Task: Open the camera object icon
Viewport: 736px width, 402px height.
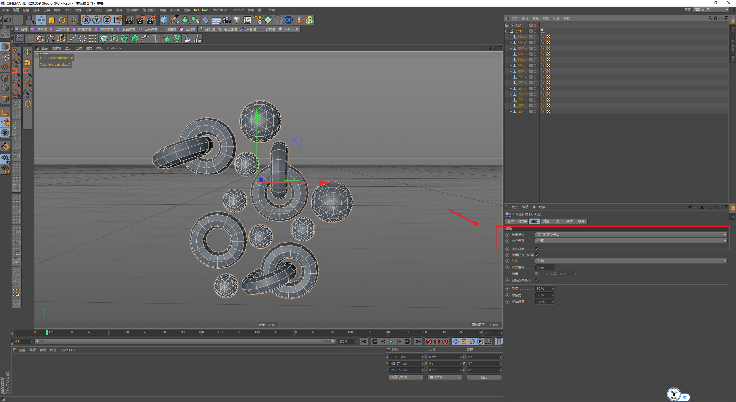Action: click(227, 20)
